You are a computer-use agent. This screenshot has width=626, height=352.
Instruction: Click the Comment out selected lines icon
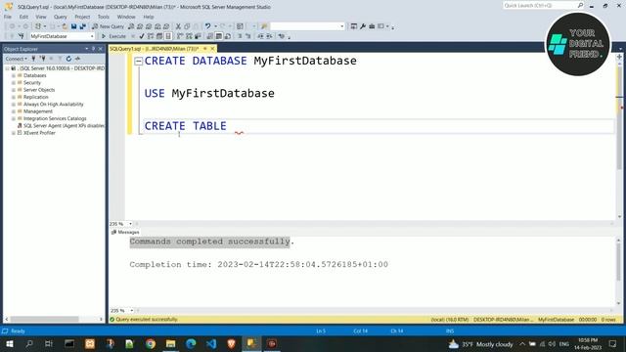[x=239, y=36]
